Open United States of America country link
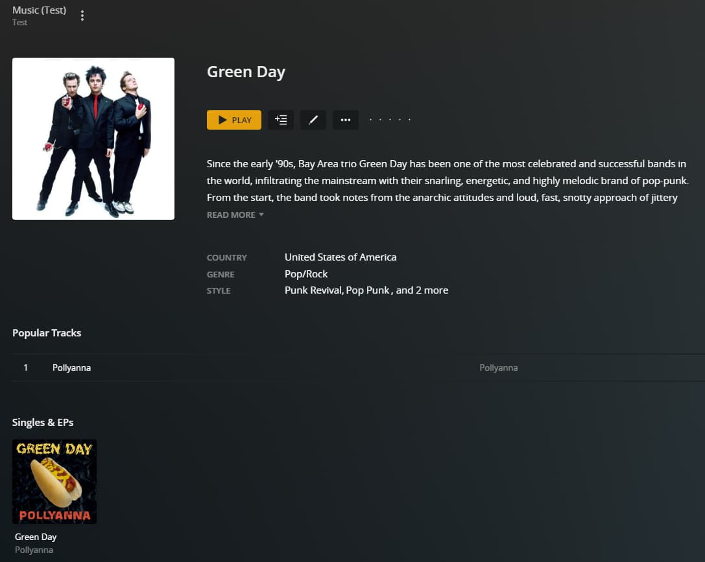Image resolution: width=705 pixels, height=562 pixels. [x=341, y=257]
